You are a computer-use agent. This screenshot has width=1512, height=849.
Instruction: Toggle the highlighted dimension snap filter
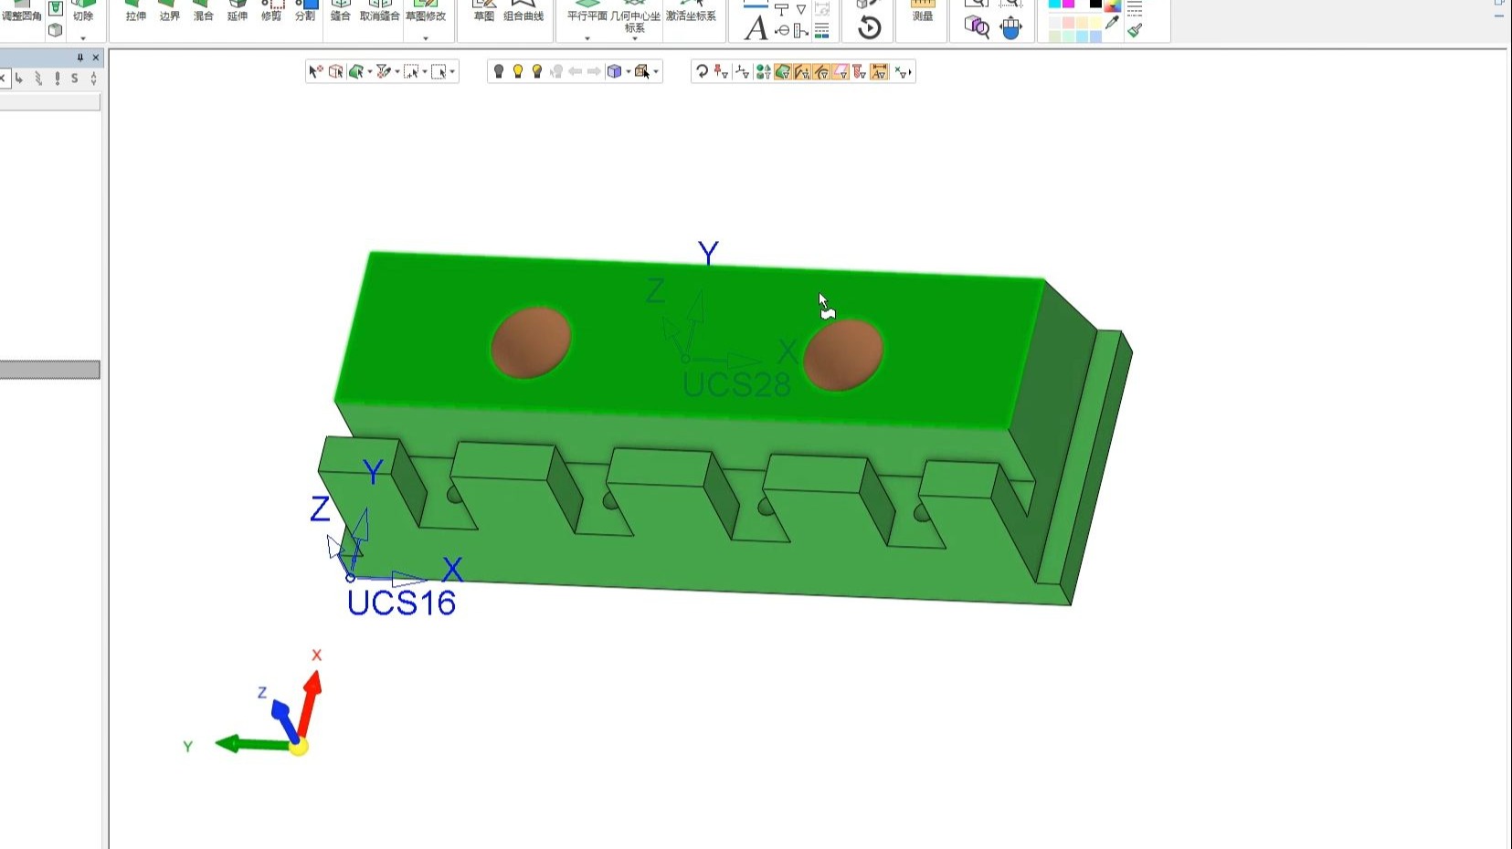click(x=879, y=71)
